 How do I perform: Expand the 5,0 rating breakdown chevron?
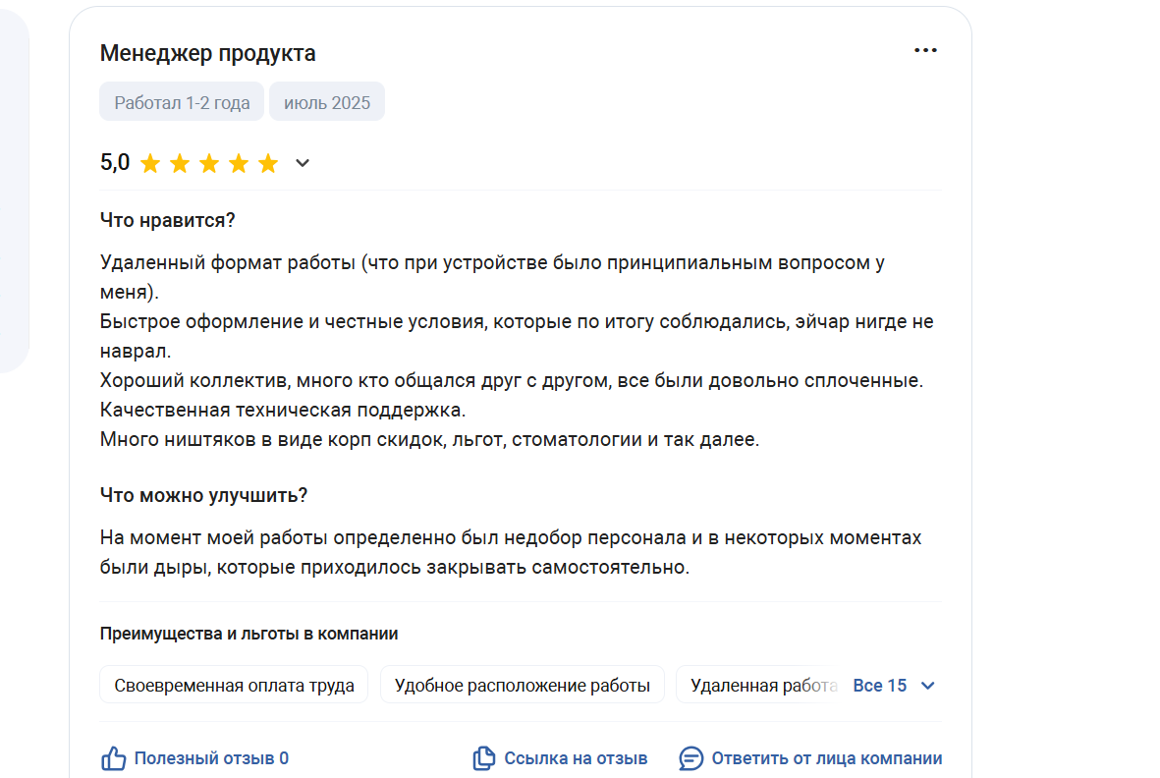302,163
